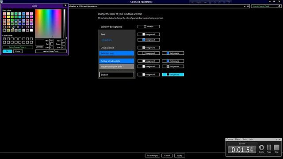The width and height of the screenshot is (283, 159).
Task: Select the magenta basic color swatch
Action: 31,17
